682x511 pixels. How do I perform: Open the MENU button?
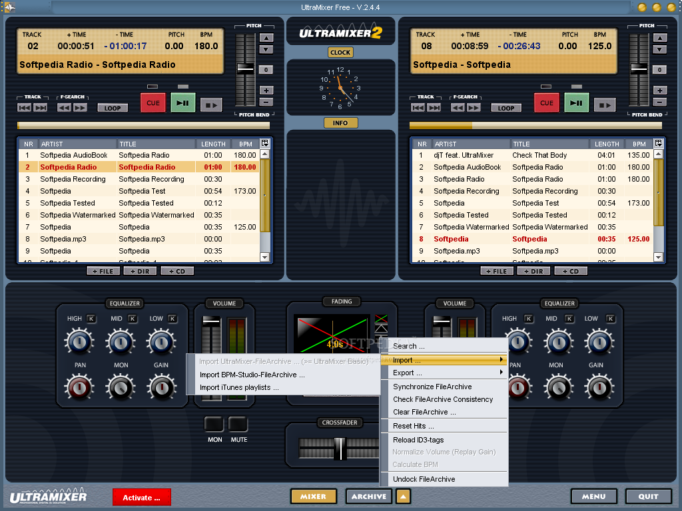pyautogui.click(x=593, y=496)
